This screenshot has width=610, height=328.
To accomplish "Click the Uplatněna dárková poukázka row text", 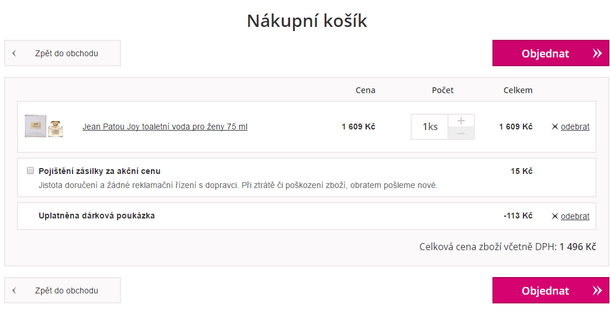I will (x=97, y=216).
